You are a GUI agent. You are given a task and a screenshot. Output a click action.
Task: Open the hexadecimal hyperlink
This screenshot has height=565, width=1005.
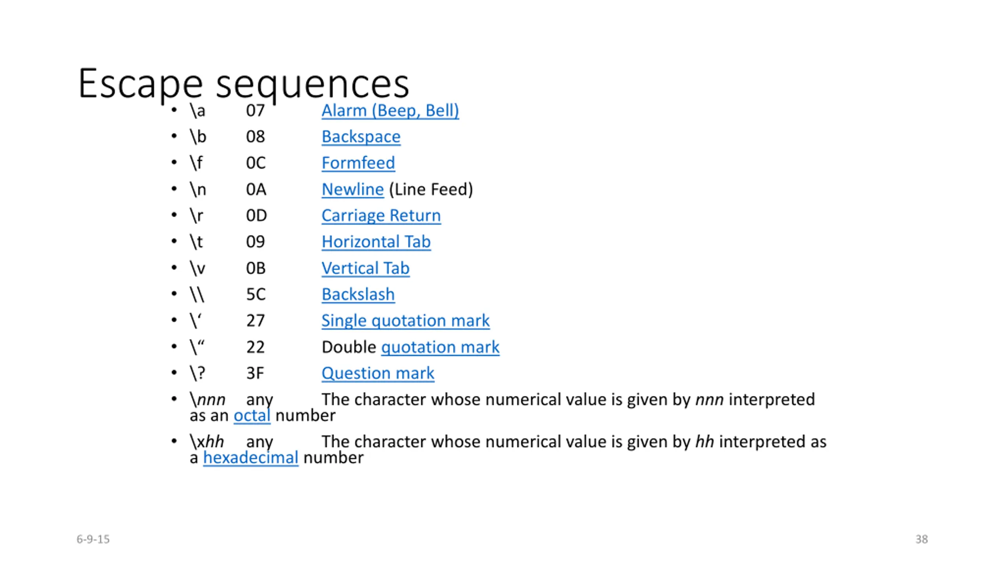pos(250,457)
